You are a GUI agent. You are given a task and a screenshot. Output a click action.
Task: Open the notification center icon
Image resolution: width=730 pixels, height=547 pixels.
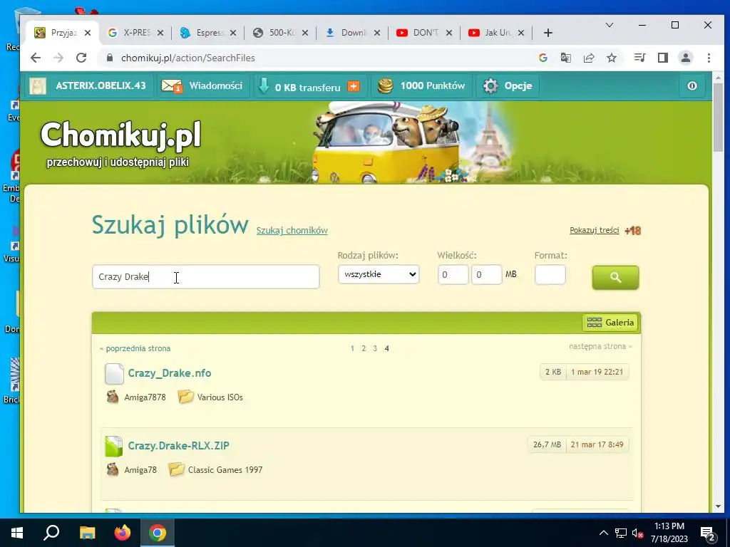point(708,533)
